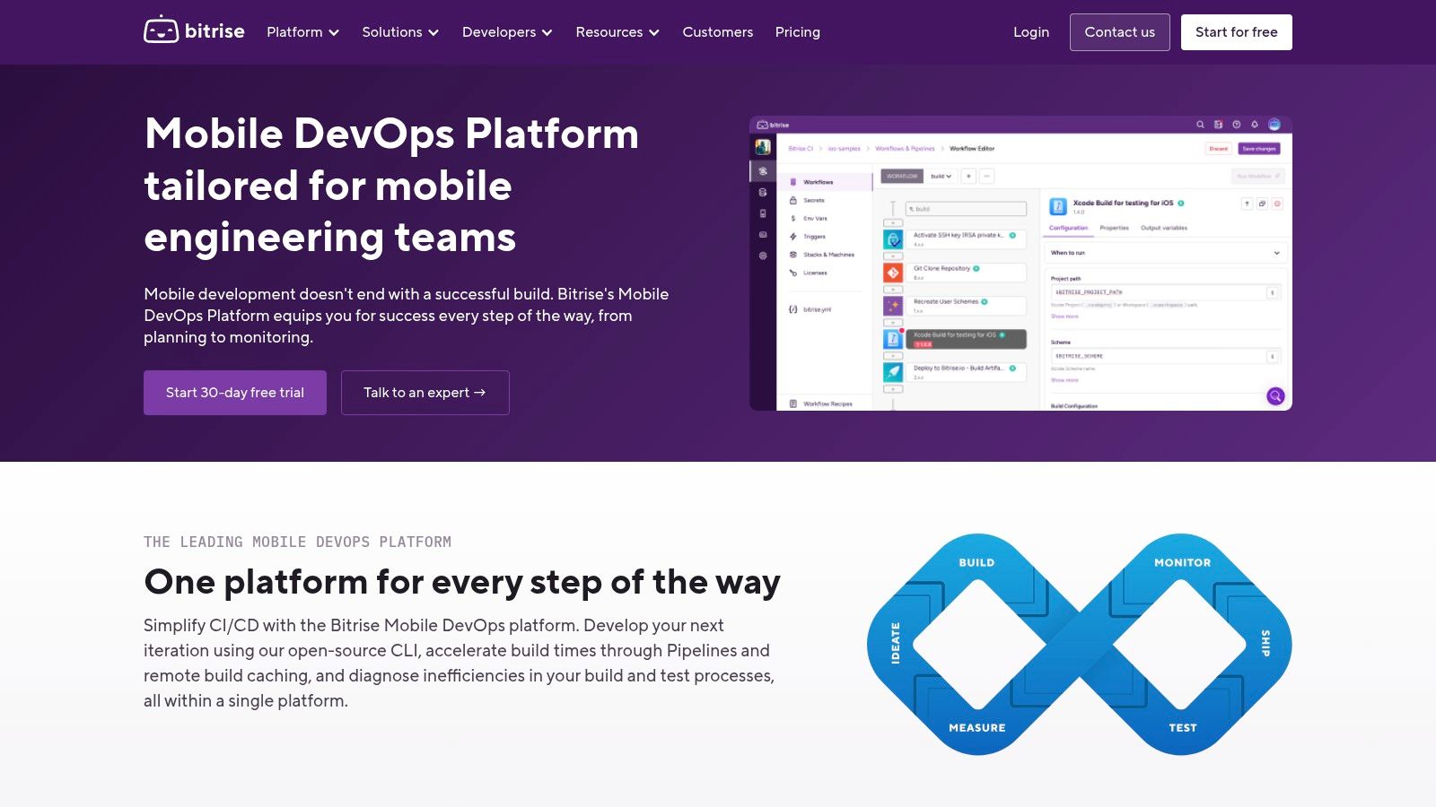Click the BUILD segment of infinity diagram
Viewport: 1436px width, 807px height.
[x=976, y=563]
